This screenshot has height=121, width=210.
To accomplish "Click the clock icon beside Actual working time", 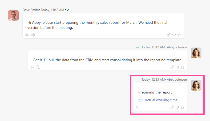I will pos(140,100).
